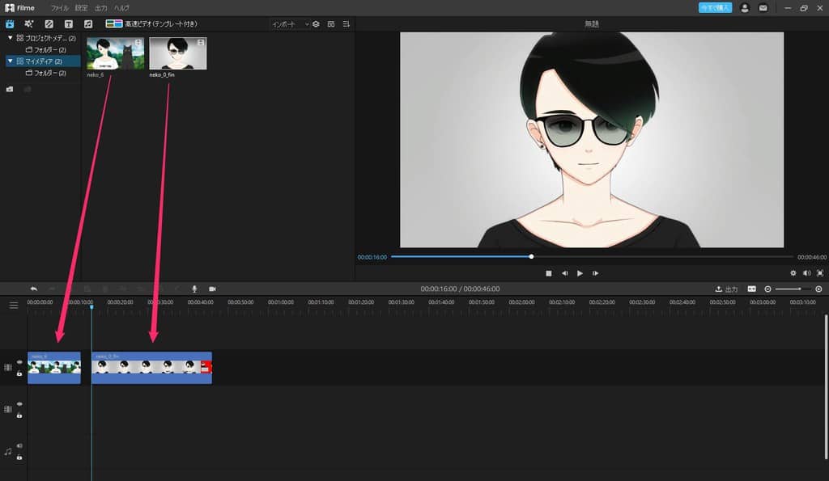Click the Fast Video template button
829x481 pixels.
click(x=151, y=23)
